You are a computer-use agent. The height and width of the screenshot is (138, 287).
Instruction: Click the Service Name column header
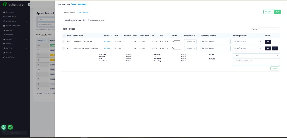pyautogui.click(x=78, y=36)
